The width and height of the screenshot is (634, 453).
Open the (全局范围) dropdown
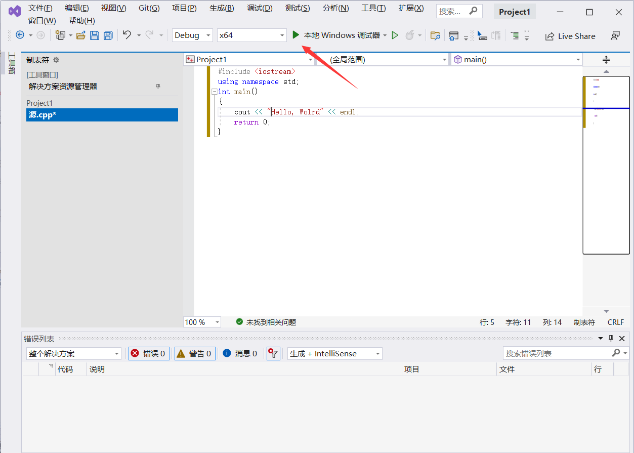click(x=382, y=59)
